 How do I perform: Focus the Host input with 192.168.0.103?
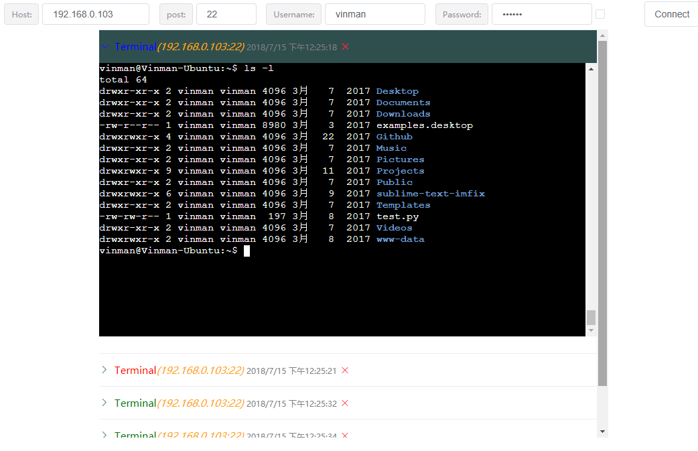(x=96, y=14)
